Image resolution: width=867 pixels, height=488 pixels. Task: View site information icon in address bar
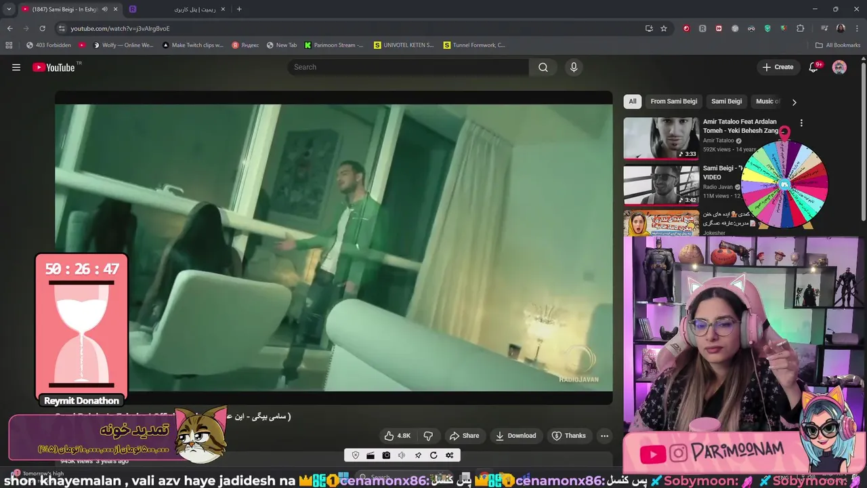click(x=62, y=28)
